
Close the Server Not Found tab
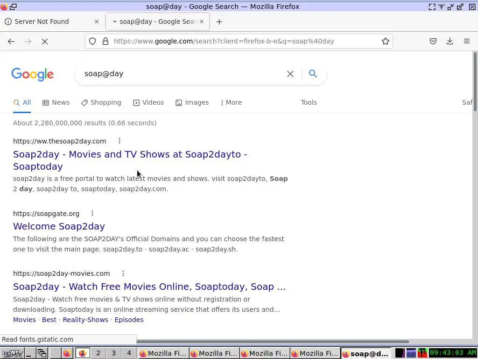(x=97, y=22)
